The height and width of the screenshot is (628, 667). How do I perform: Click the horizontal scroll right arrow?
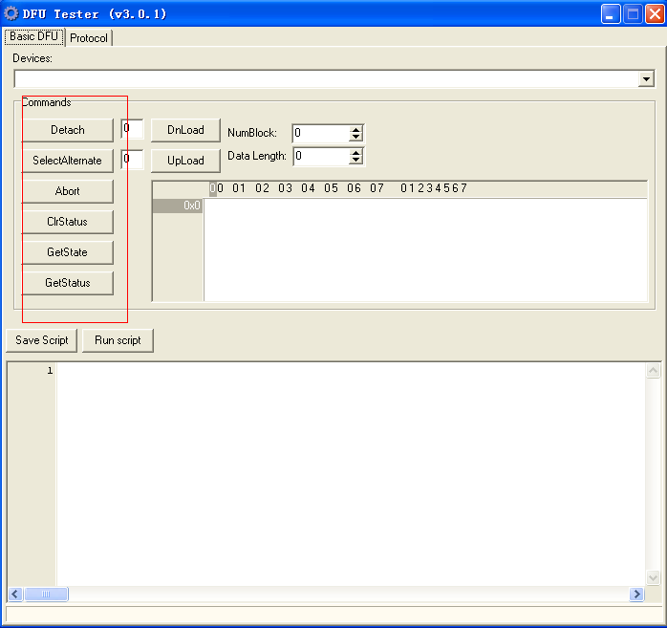coord(636,594)
